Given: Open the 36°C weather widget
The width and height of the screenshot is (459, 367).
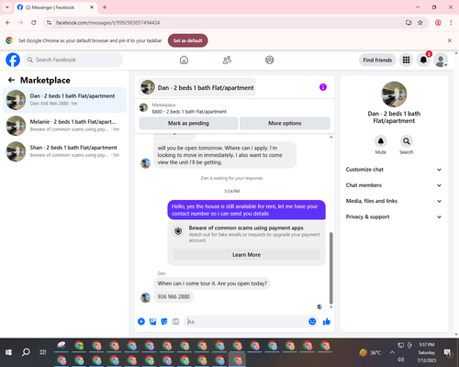Looking at the screenshot, I should [370, 352].
